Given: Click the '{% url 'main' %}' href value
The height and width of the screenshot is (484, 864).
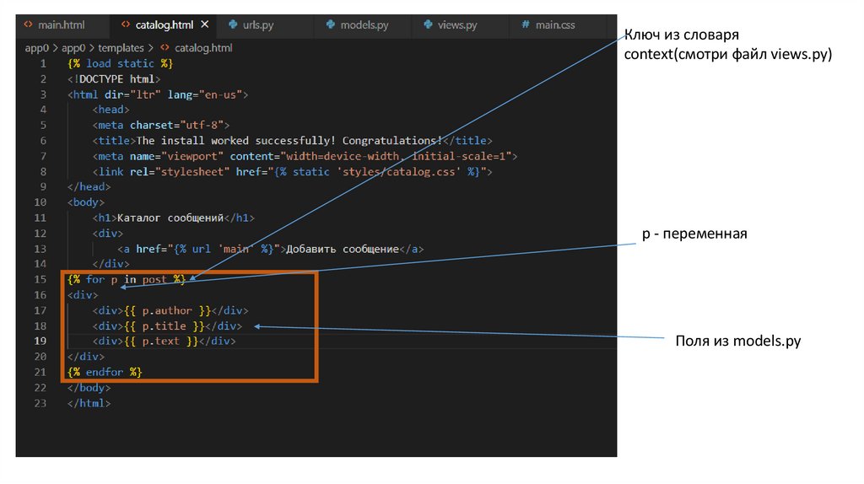Looking at the screenshot, I should (223, 249).
